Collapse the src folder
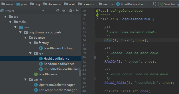The width and height of the screenshot is (179, 94). (x=5, y=17)
